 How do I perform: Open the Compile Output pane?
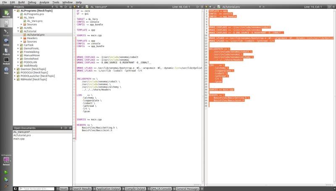(x=134, y=189)
